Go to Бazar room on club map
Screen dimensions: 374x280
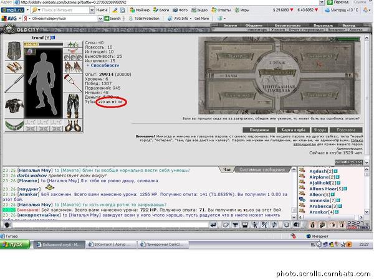pyautogui.click(x=235, y=57)
